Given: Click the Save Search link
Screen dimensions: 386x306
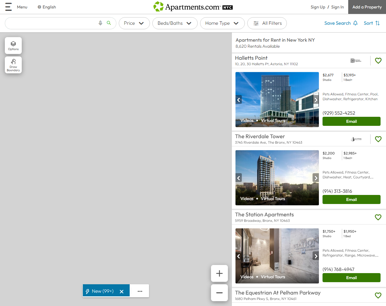Looking at the screenshot, I should 337,23.
